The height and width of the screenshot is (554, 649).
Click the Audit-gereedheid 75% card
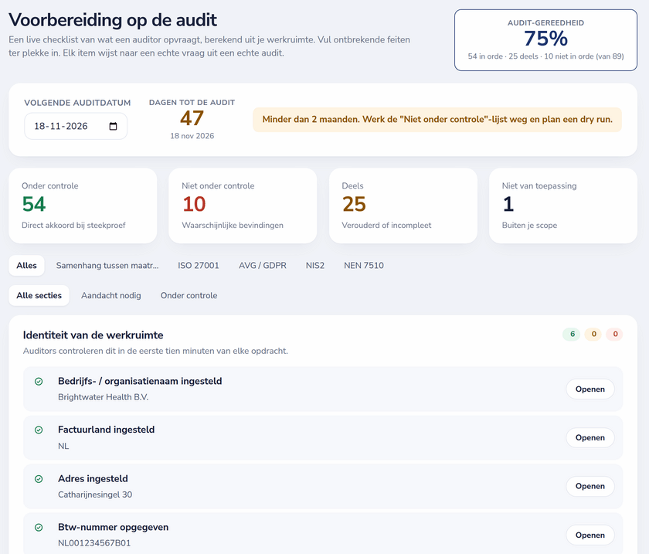(545, 40)
